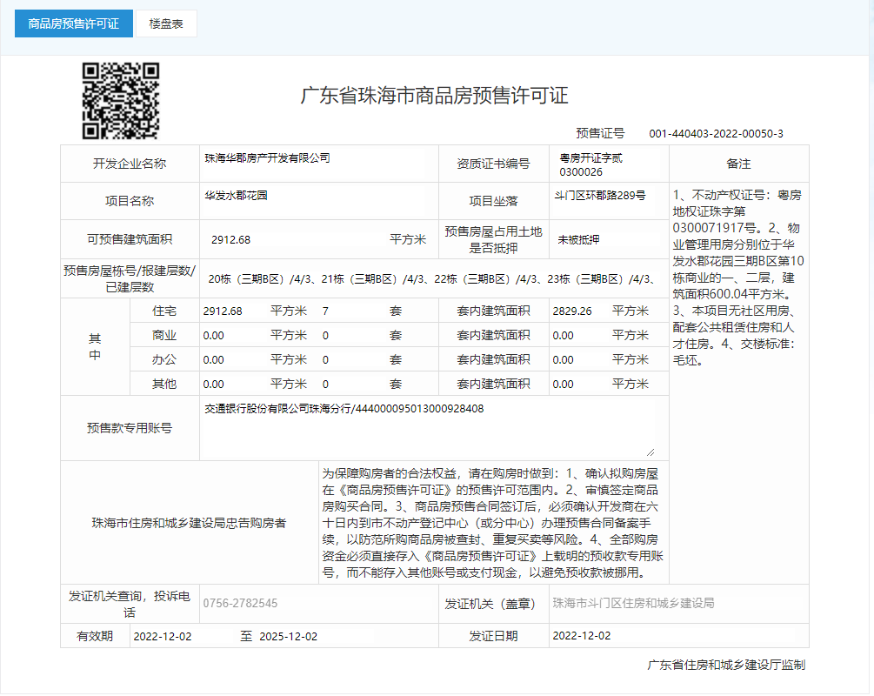Click project location 斗门区环郡路289号
The height and width of the screenshot is (696, 874).
tap(599, 196)
